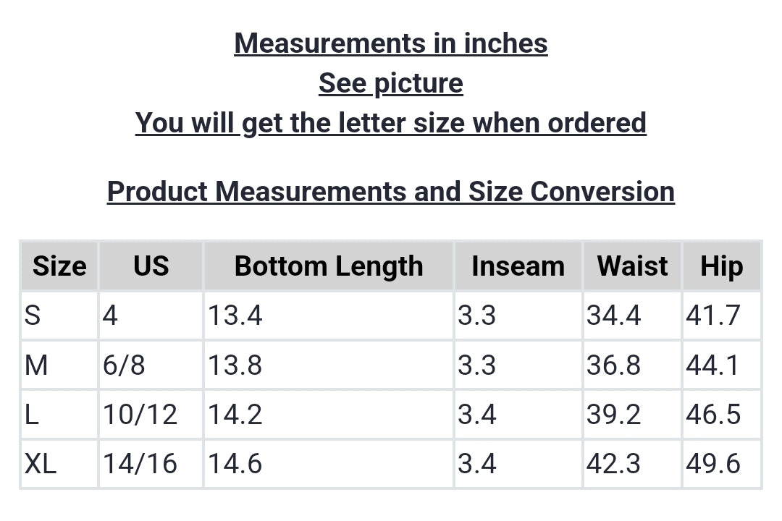Click the "Measurements in inches" underlined heading
This screenshot has width=782, height=521.
(391, 43)
